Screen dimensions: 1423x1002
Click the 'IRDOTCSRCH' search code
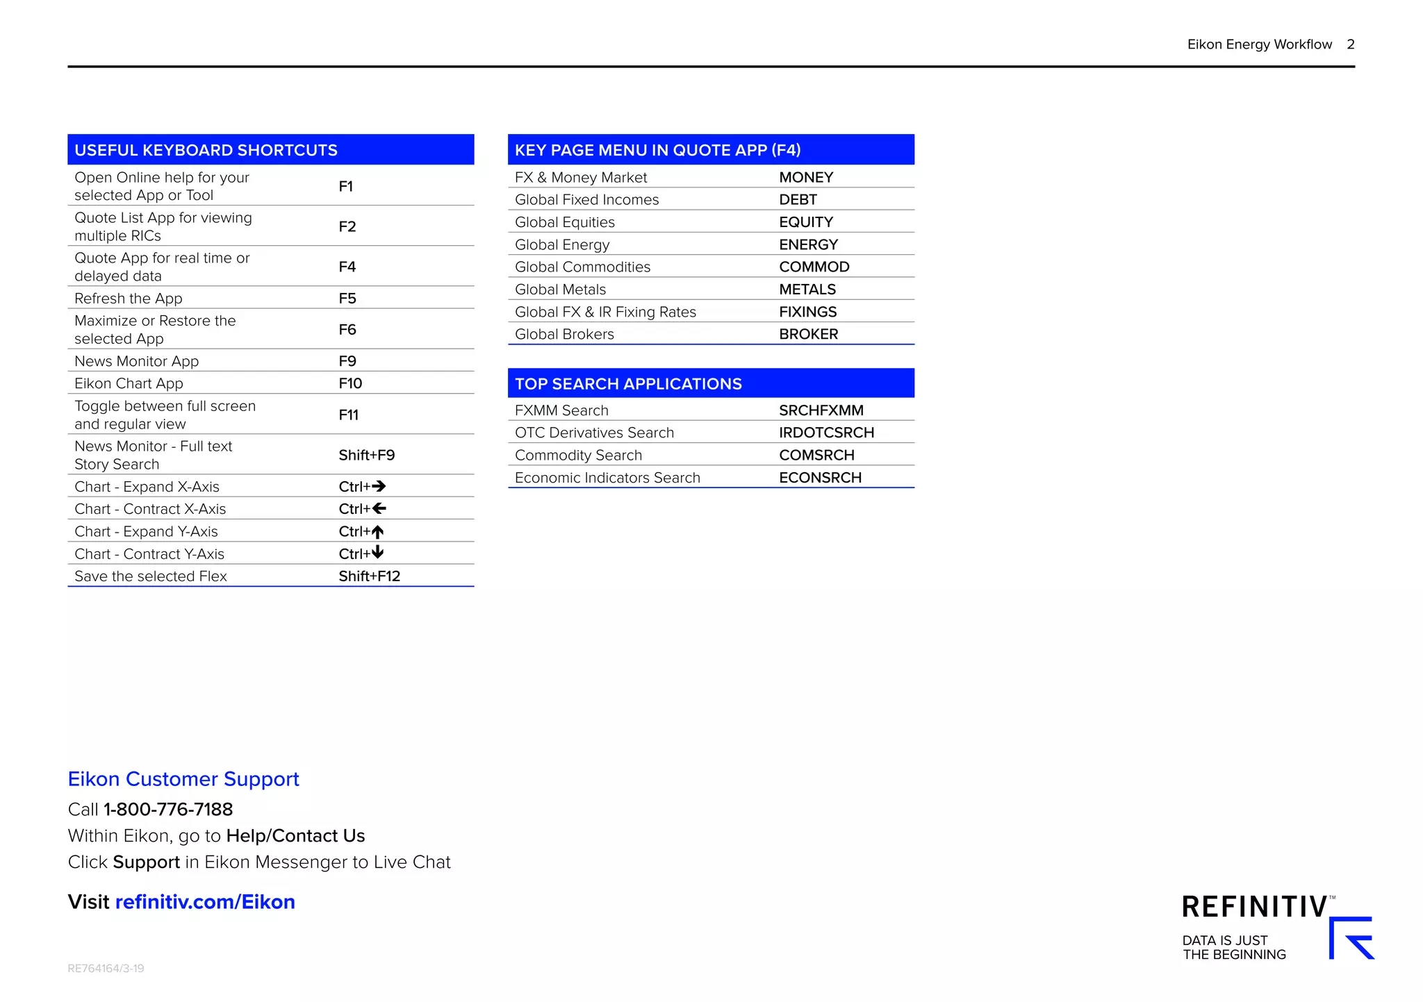point(827,433)
